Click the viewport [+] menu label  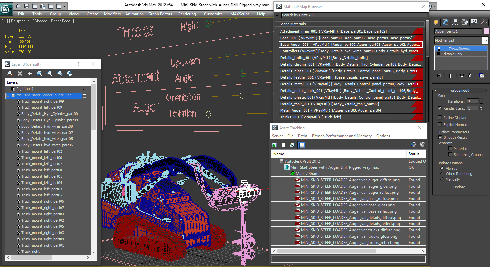(x=5, y=21)
